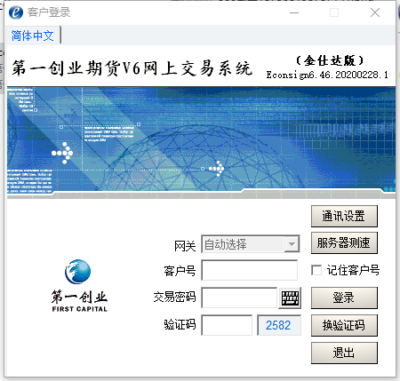The width and height of the screenshot is (400, 381).
Task: Click the 退出 exit button
Action: [344, 353]
